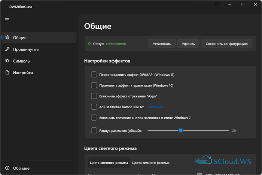Check the Радиус размытия (общий) checkbox
Viewport: 262px width, 175px height.
94,130
